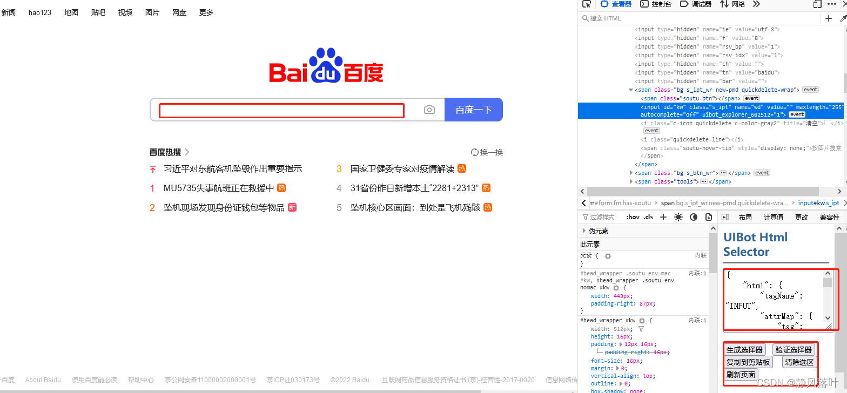The height and width of the screenshot is (393, 847).
Task: Open the 贴吧 link
Action: 98,12
